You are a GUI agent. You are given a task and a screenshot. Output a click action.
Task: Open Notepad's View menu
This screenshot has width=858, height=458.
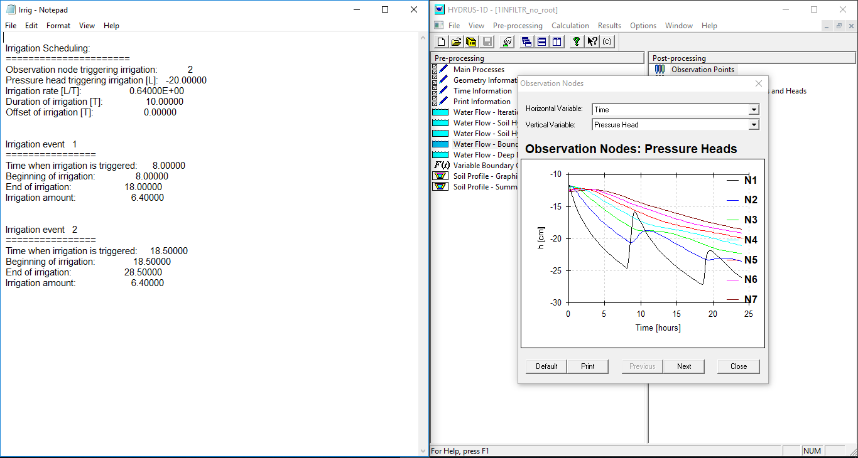click(87, 26)
